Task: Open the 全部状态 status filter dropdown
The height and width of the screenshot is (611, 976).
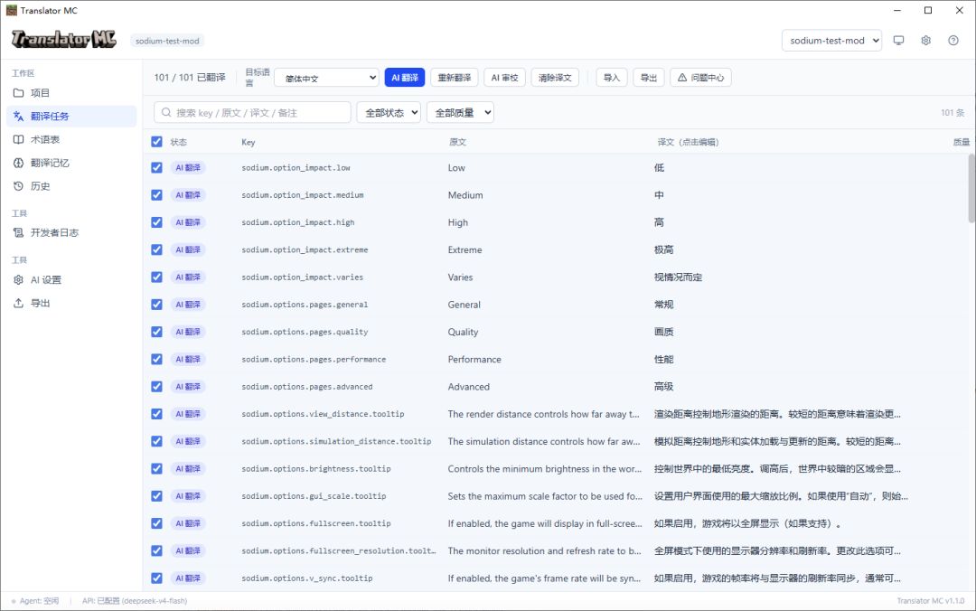Action: click(x=389, y=113)
